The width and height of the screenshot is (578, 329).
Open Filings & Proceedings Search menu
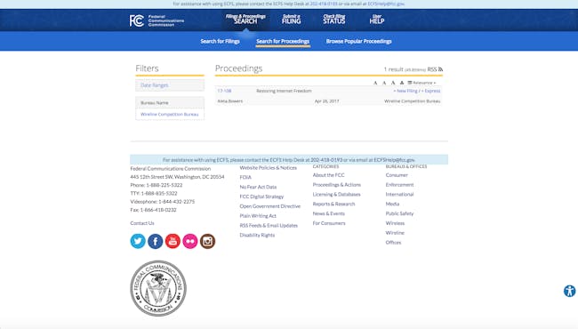(x=245, y=20)
